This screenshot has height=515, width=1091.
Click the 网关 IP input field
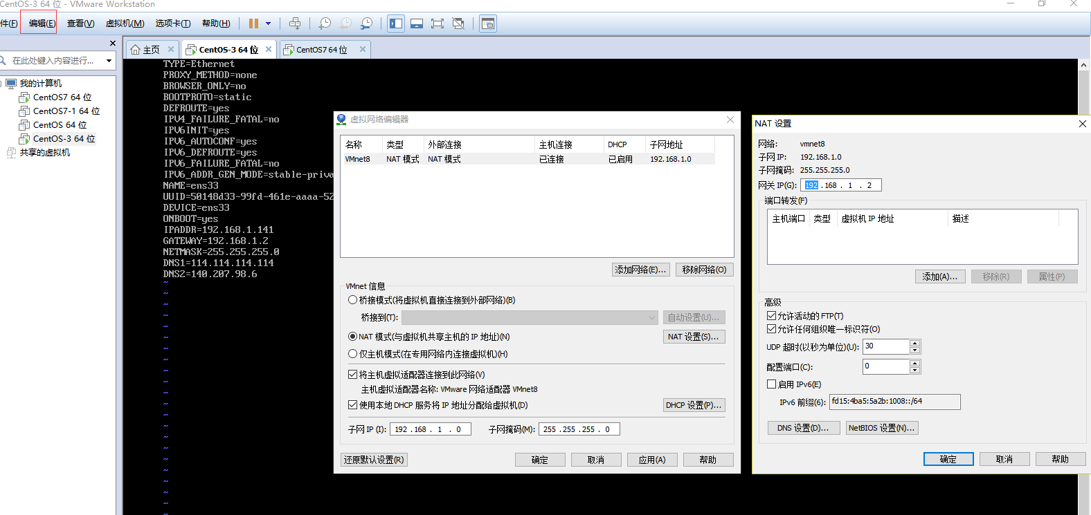click(841, 185)
